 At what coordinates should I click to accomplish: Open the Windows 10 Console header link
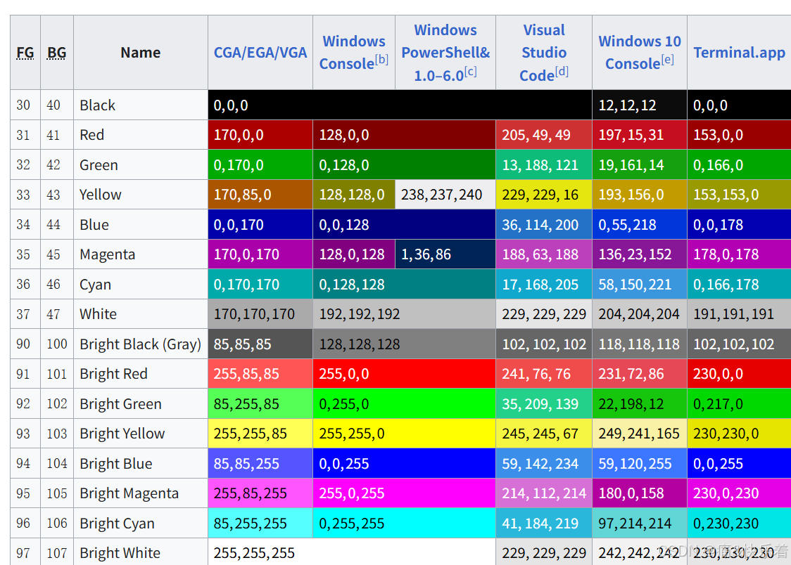[640, 53]
